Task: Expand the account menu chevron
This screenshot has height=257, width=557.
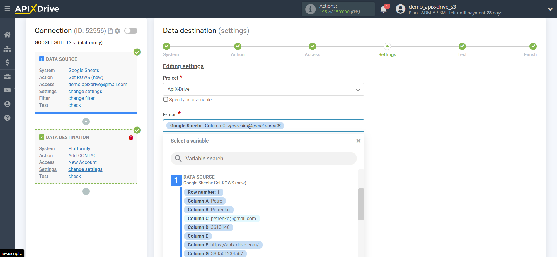Action: pos(550,9)
